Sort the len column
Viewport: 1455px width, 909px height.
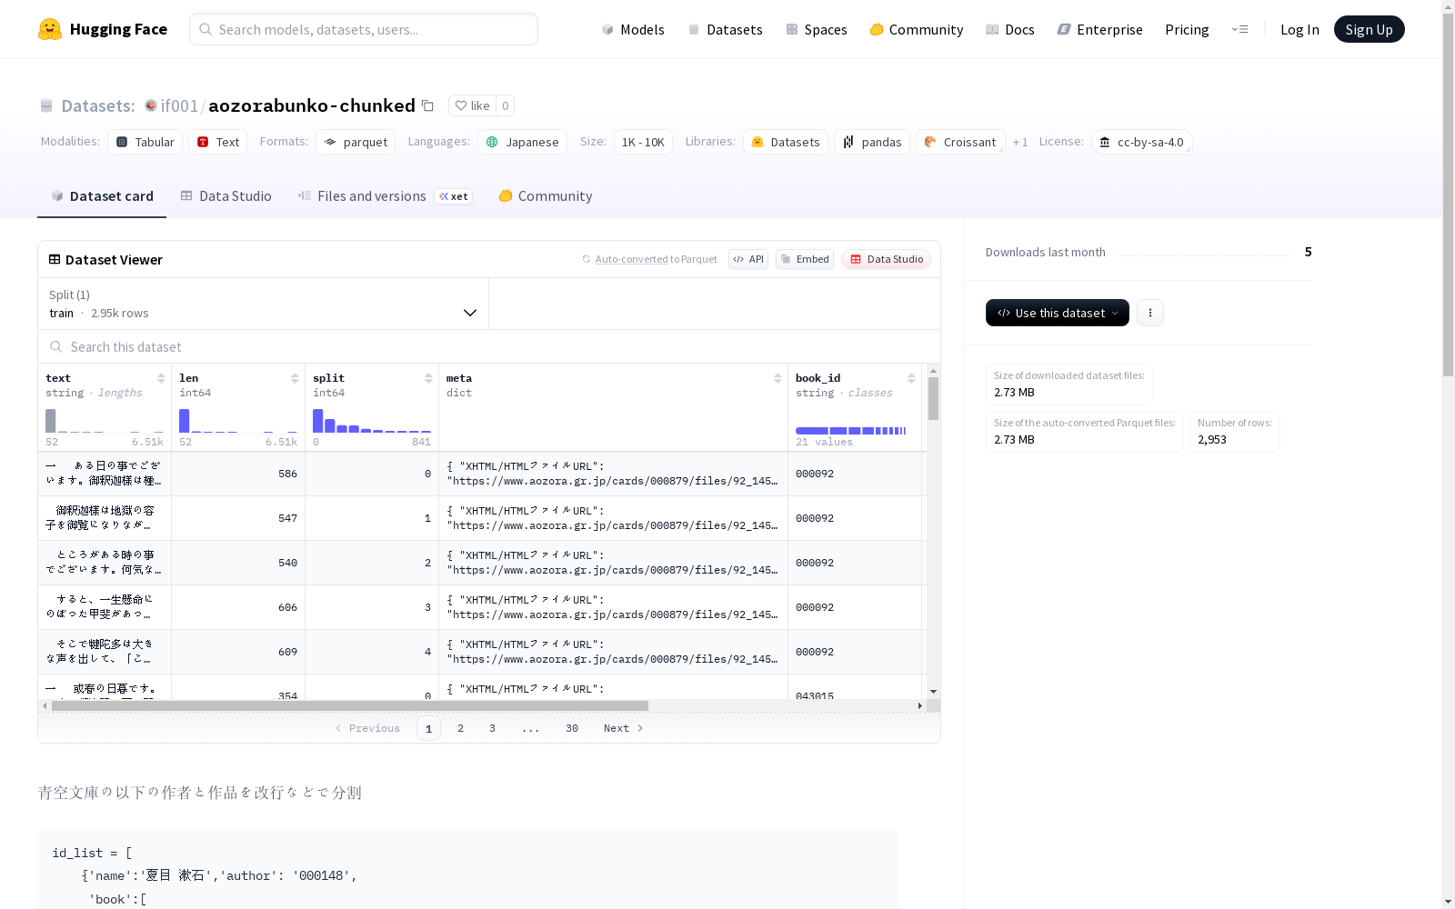[x=295, y=378]
